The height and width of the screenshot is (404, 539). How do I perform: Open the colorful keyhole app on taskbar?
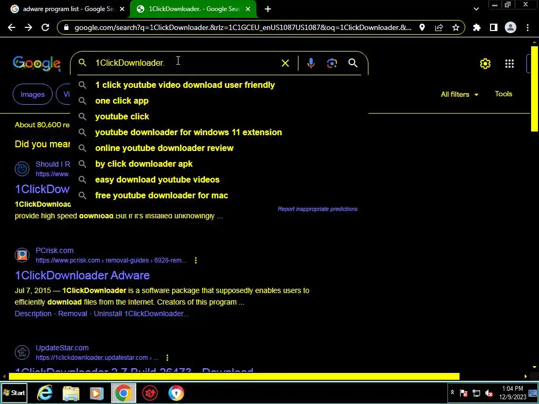(x=176, y=392)
